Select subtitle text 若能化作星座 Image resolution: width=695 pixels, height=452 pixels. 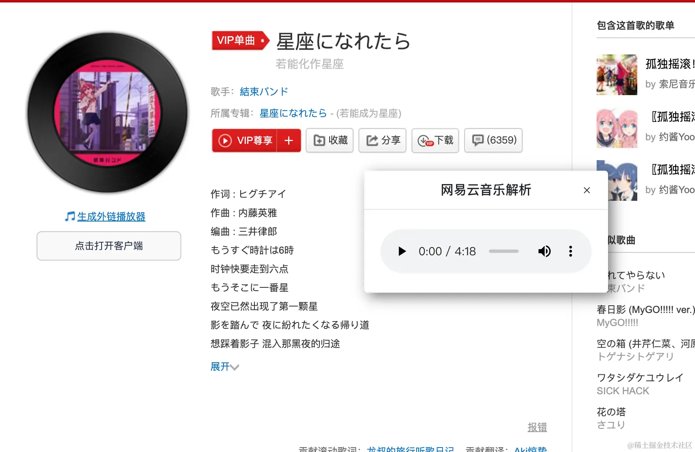point(310,64)
